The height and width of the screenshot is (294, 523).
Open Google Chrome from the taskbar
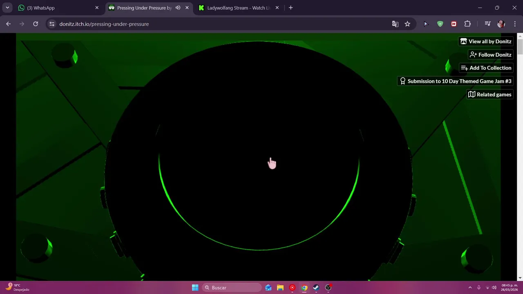pos(304,287)
